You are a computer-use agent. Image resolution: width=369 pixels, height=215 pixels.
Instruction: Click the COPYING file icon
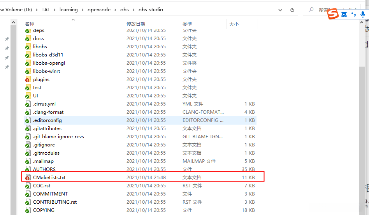tap(28, 210)
